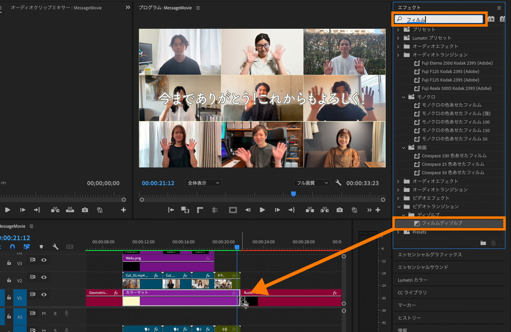Viewport: 511px width, 332px height.
Task: Click the Program monitor Lift button
Action: 310,210
